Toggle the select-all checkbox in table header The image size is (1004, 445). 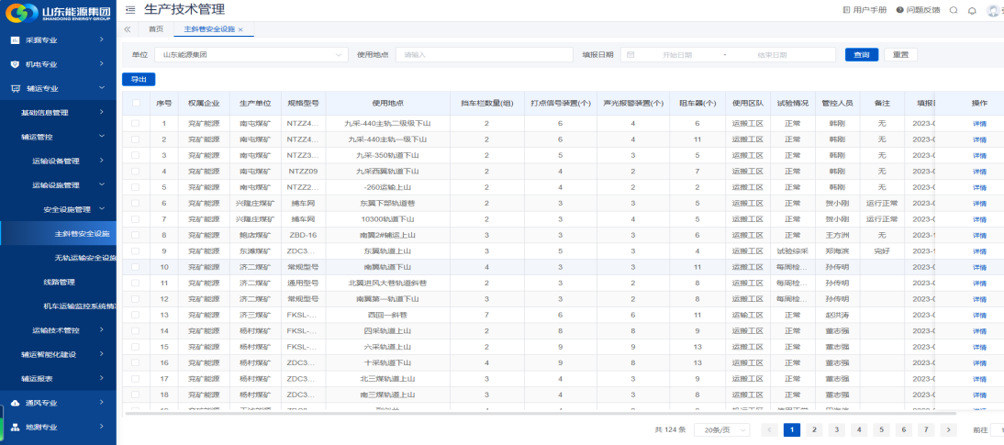pyautogui.click(x=136, y=103)
